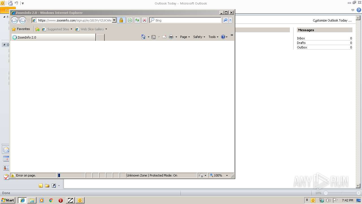Expand the Web Slice Gallery arrow
This screenshot has width=362, height=204.
click(106, 29)
